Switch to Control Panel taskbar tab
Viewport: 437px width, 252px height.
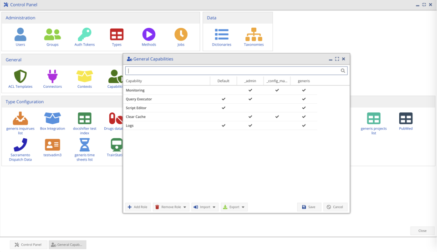28,244
